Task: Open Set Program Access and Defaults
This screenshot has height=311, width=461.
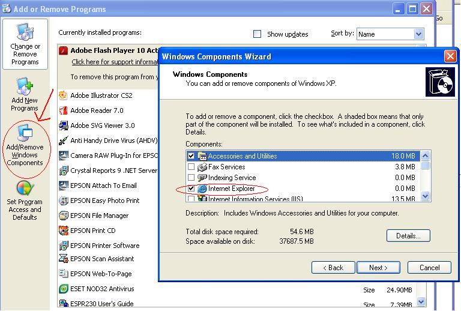Action: pyautogui.click(x=25, y=200)
